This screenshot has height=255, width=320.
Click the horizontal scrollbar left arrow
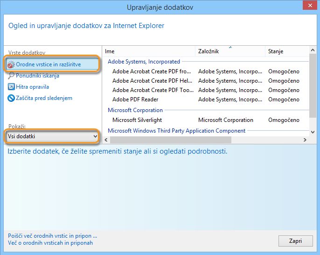tap(106, 140)
